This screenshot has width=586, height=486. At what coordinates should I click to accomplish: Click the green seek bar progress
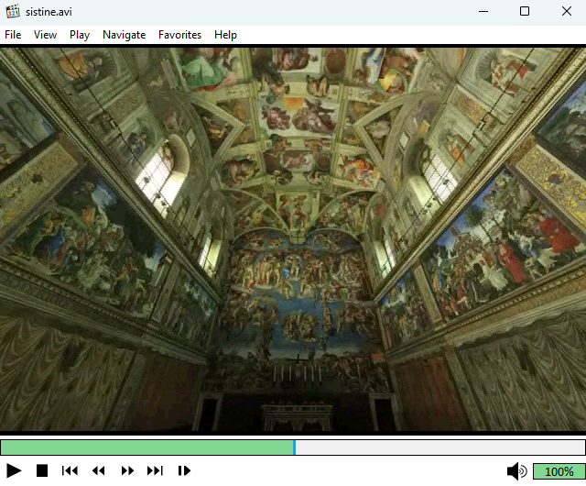click(x=147, y=447)
